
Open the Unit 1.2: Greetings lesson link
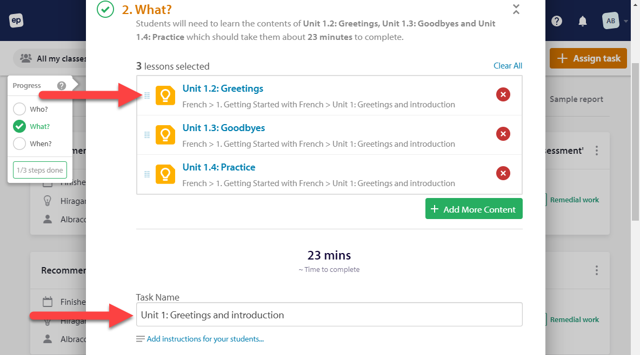(223, 88)
